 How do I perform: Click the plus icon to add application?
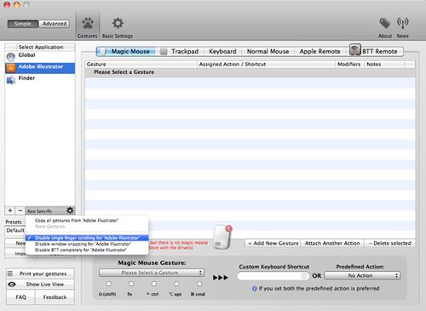[10, 211]
